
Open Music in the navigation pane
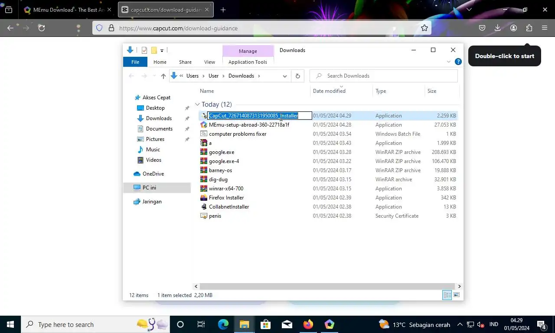153,150
